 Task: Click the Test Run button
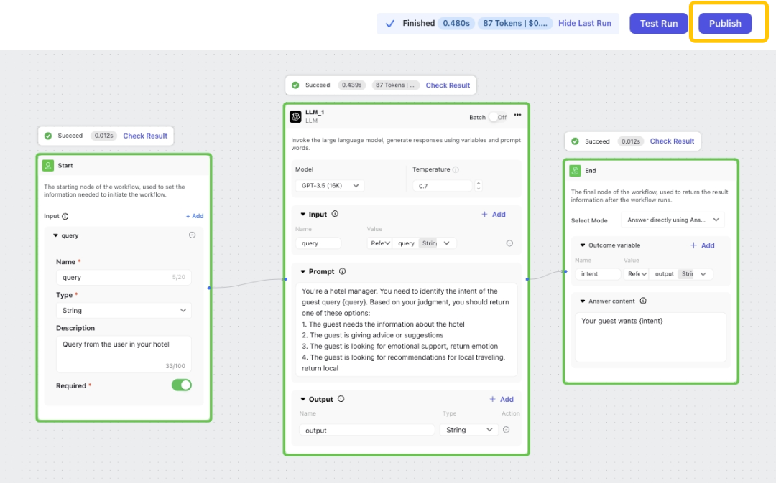(659, 24)
